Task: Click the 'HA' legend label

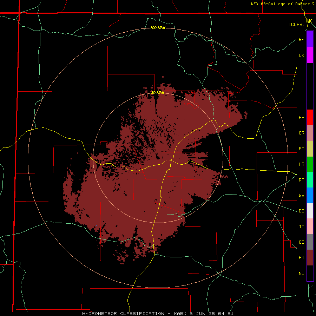Action: point(301,118)
